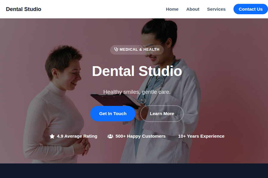
Task: Click the star icon beside 4.9 rating
Action: click(x=52, y=136)
